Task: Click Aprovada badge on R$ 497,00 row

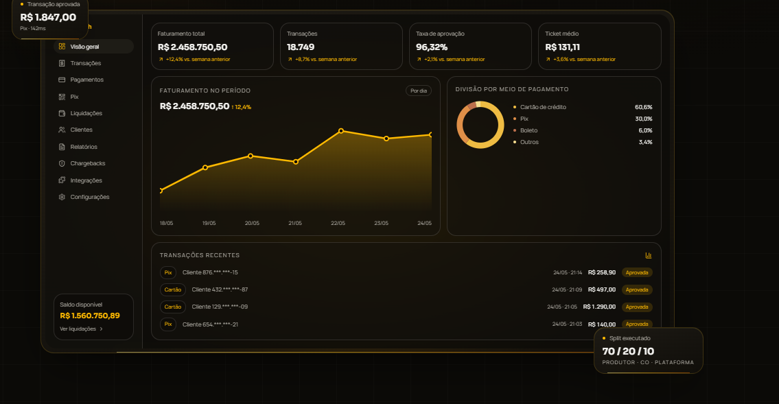Action: (637, 290)
